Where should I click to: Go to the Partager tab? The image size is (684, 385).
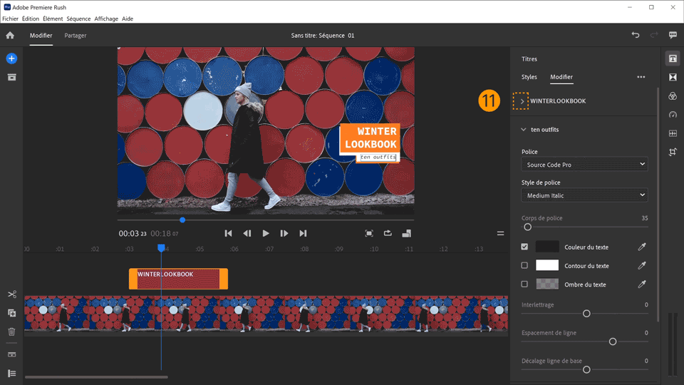pyautogui.click(x=75, y=35)
